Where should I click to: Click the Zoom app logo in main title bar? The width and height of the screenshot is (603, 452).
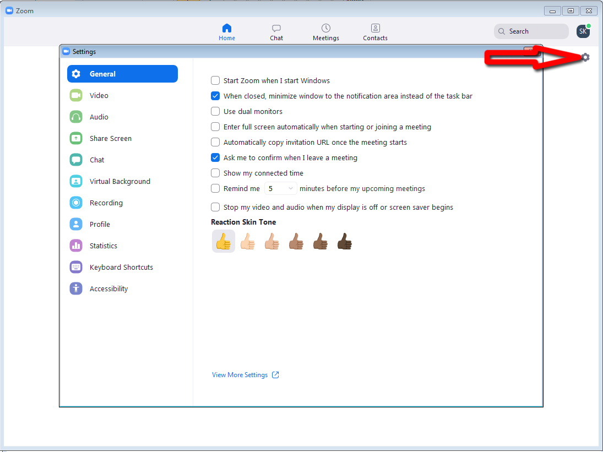[x=9, y=11]
